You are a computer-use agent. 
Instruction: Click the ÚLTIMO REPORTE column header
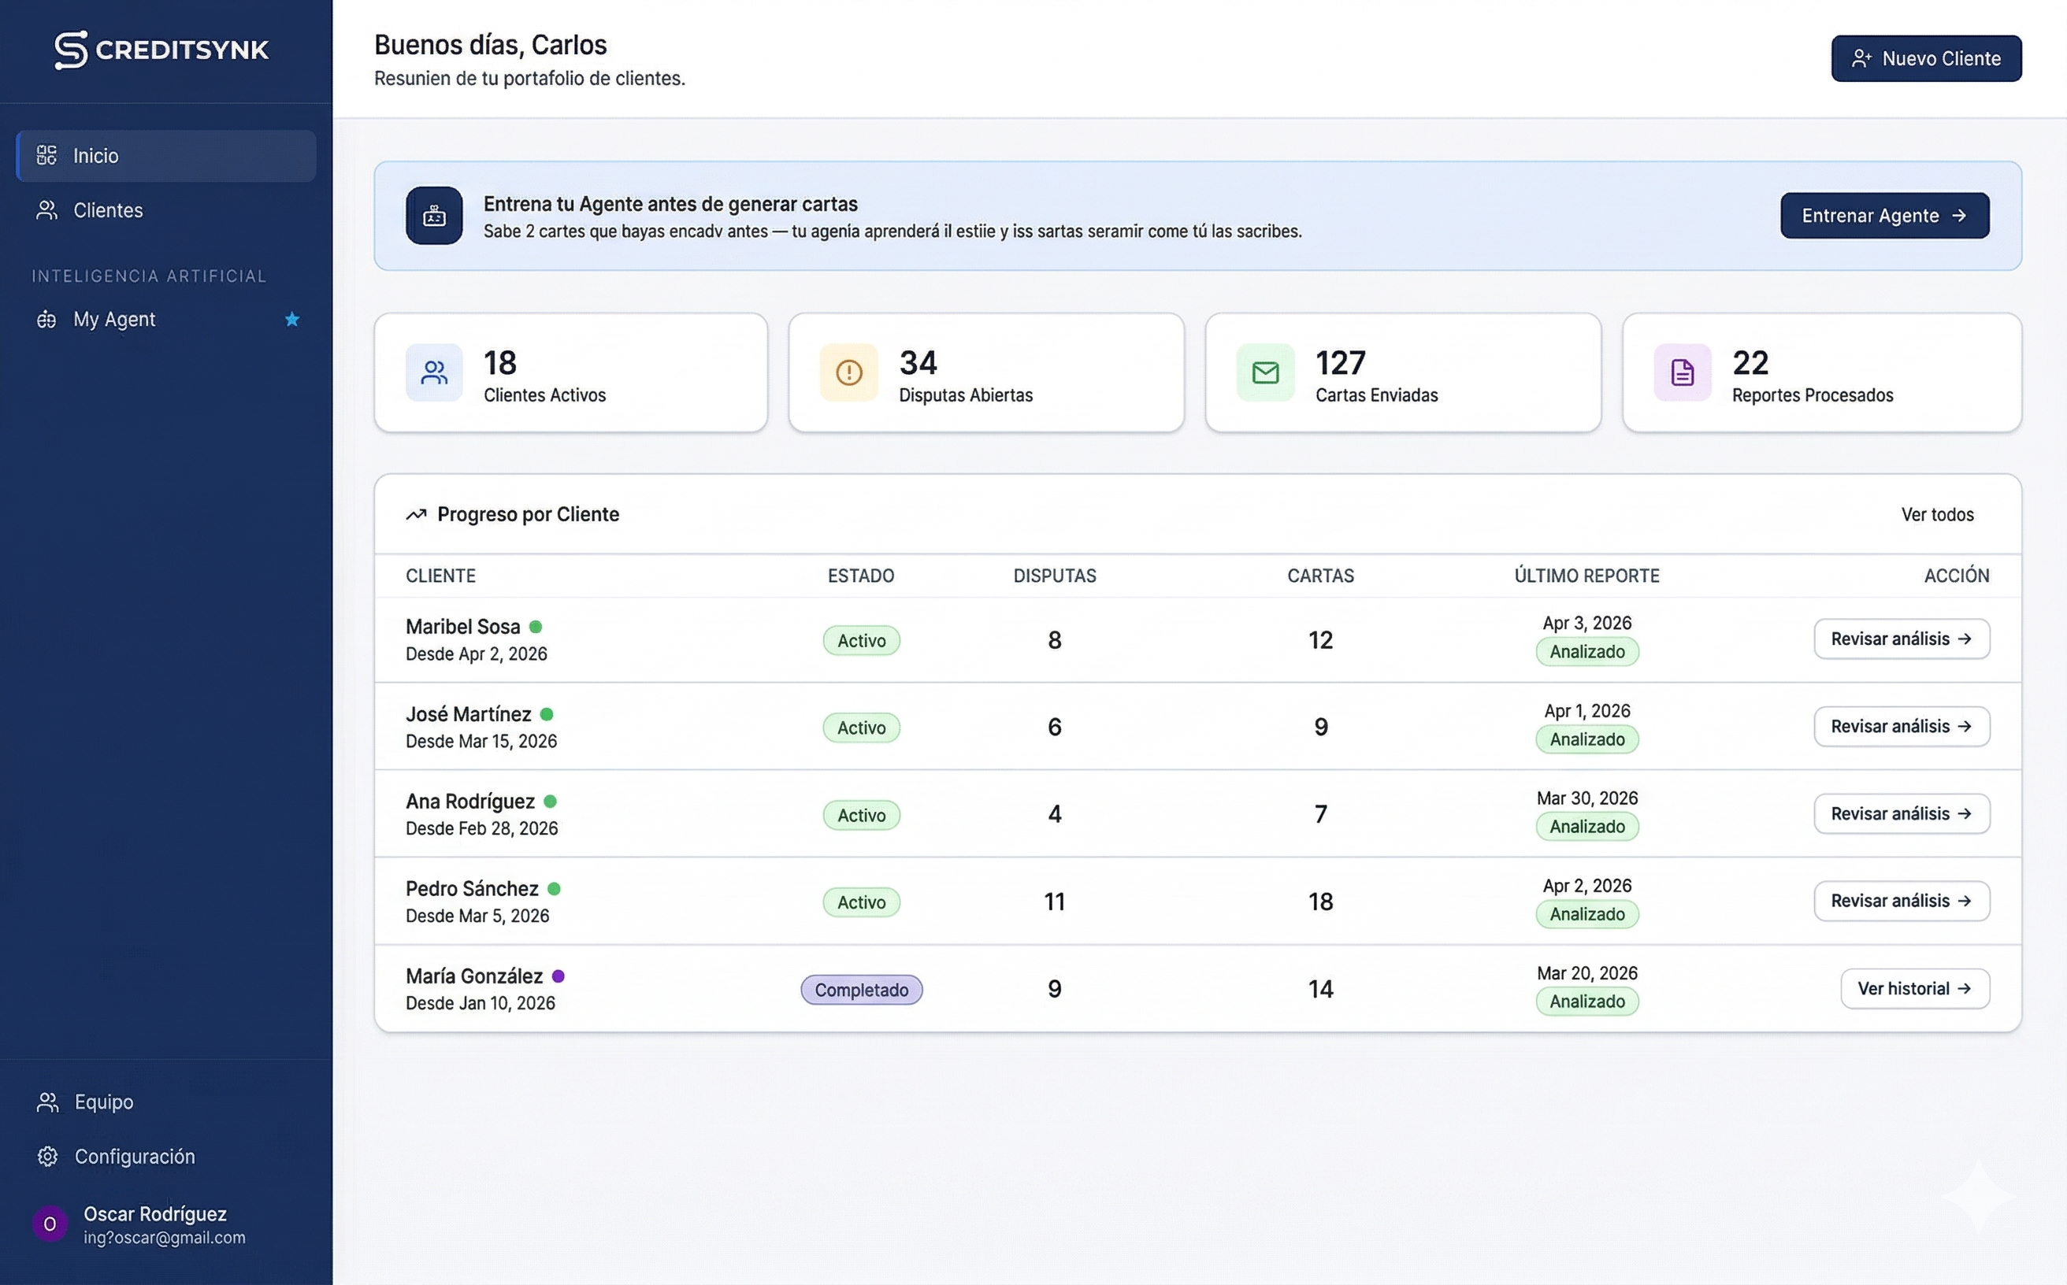(x=1586, y=576)
